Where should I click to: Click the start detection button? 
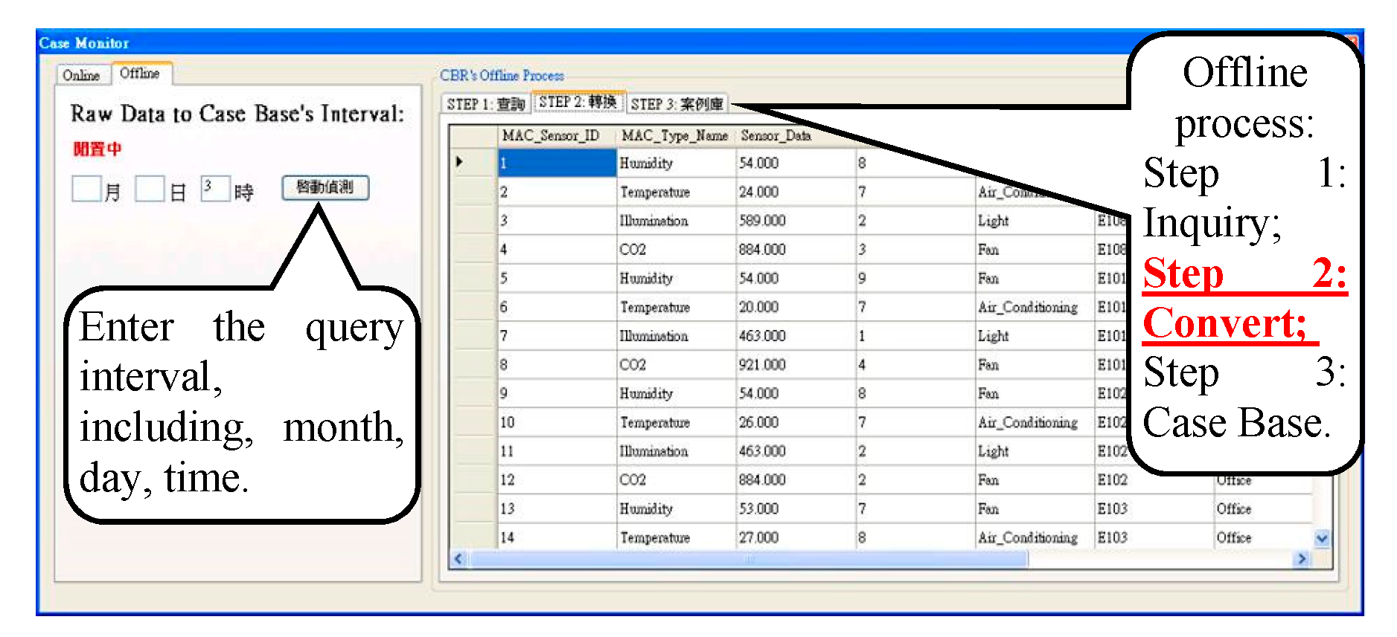tap(325, 187)
